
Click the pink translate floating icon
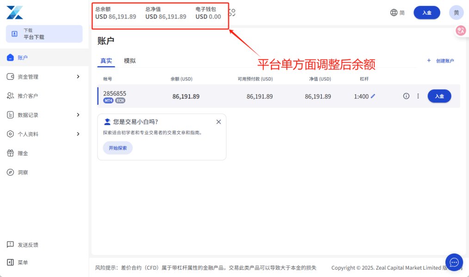[x=461, y=30]
